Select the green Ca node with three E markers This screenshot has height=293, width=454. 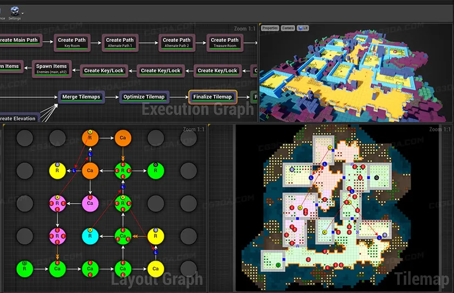point(123,236)
